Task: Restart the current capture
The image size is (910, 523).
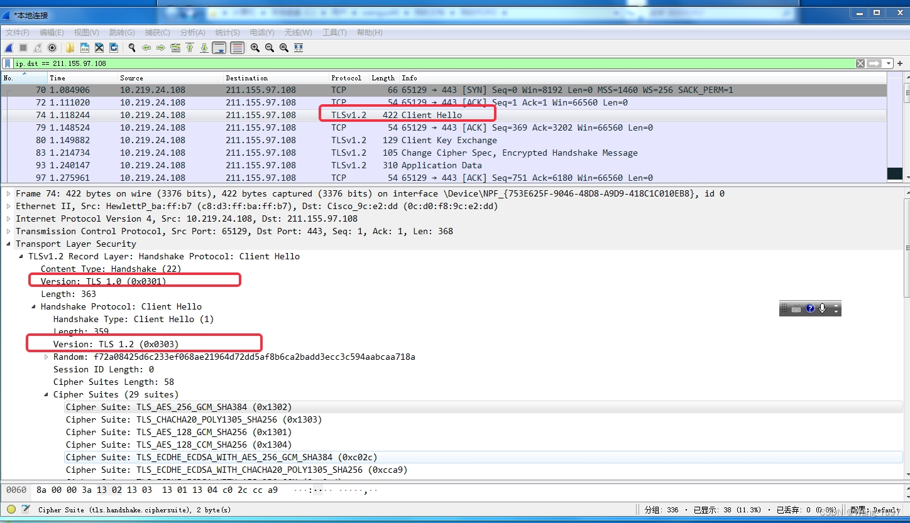Action: 38,48
